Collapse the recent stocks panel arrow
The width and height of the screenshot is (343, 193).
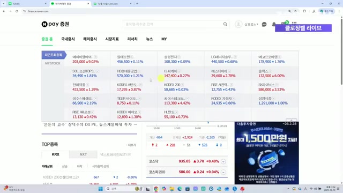point(291,120)
